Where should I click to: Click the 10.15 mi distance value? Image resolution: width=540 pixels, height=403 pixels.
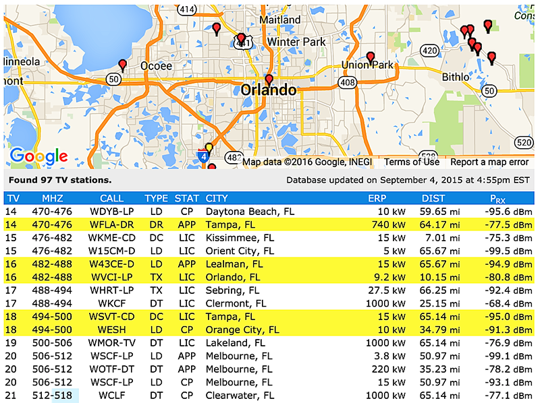click(x=439, y=277)
